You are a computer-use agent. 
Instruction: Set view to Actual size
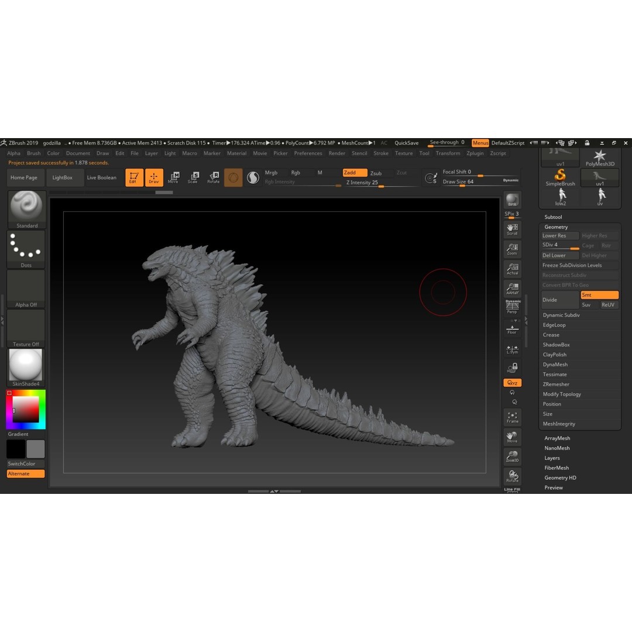tap(512, 269)
